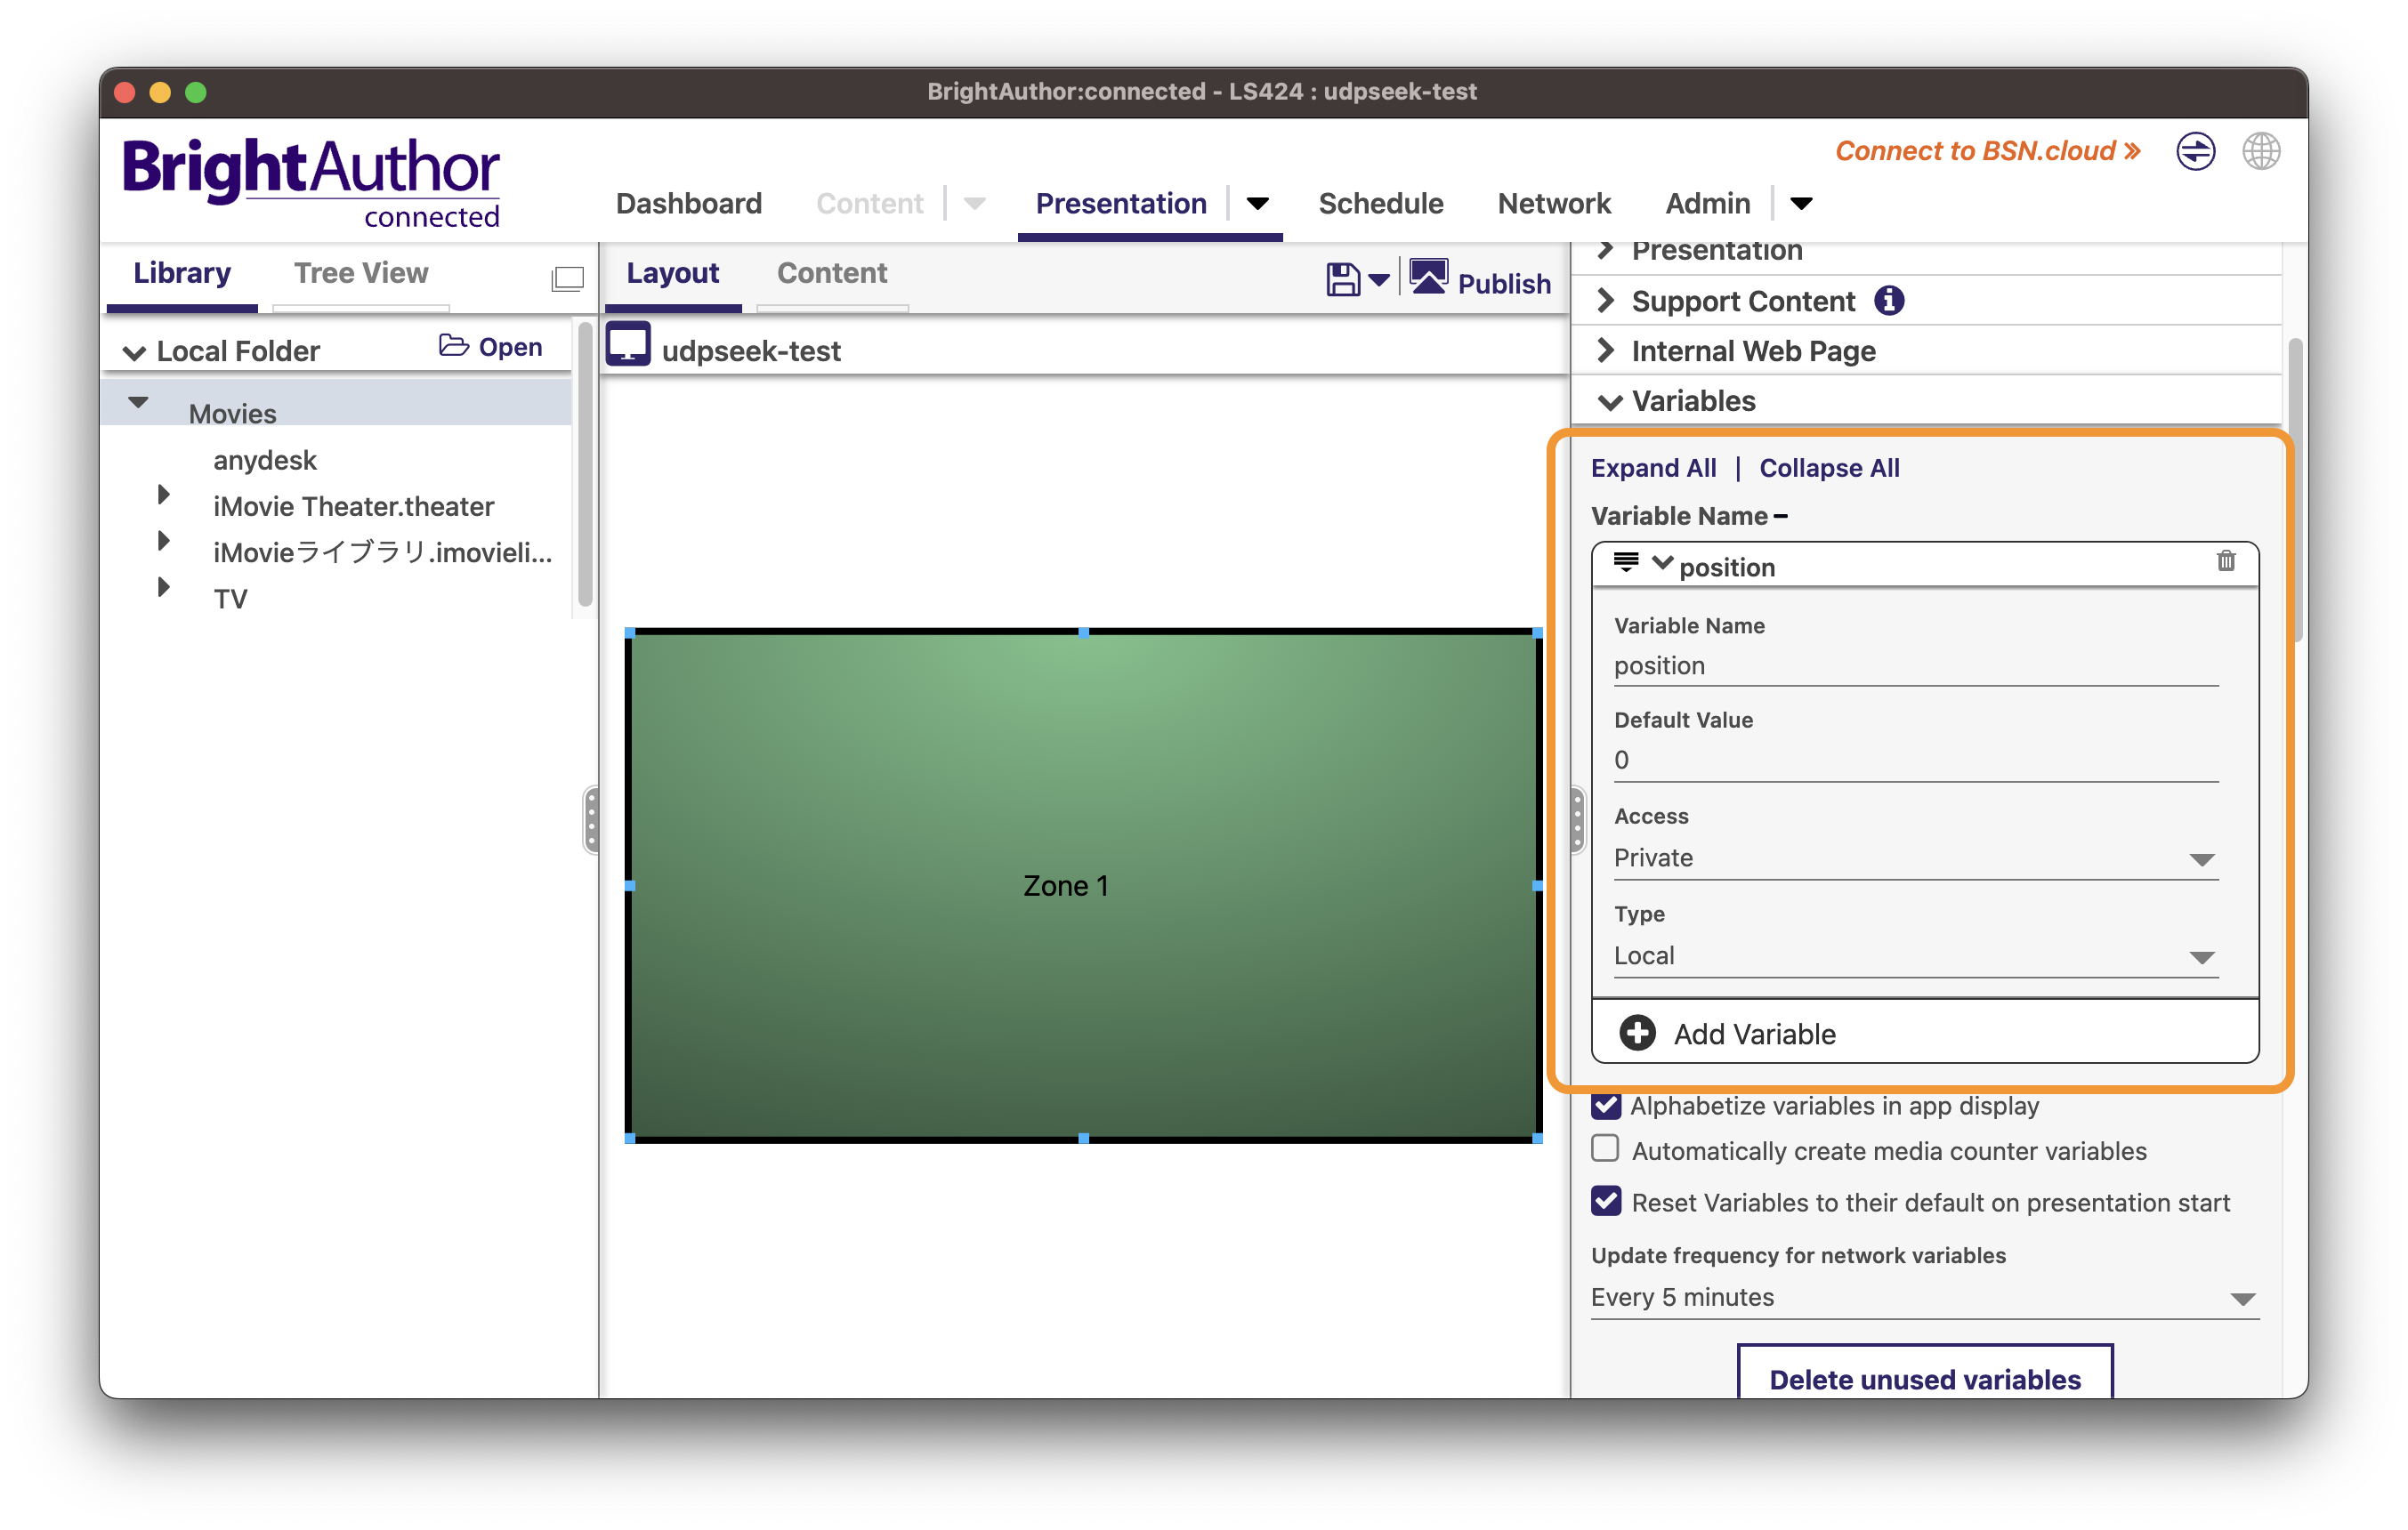Delete the position variable with trash icon
The height and width of the screenshot is (1530, 2408).
point(2225,561)
